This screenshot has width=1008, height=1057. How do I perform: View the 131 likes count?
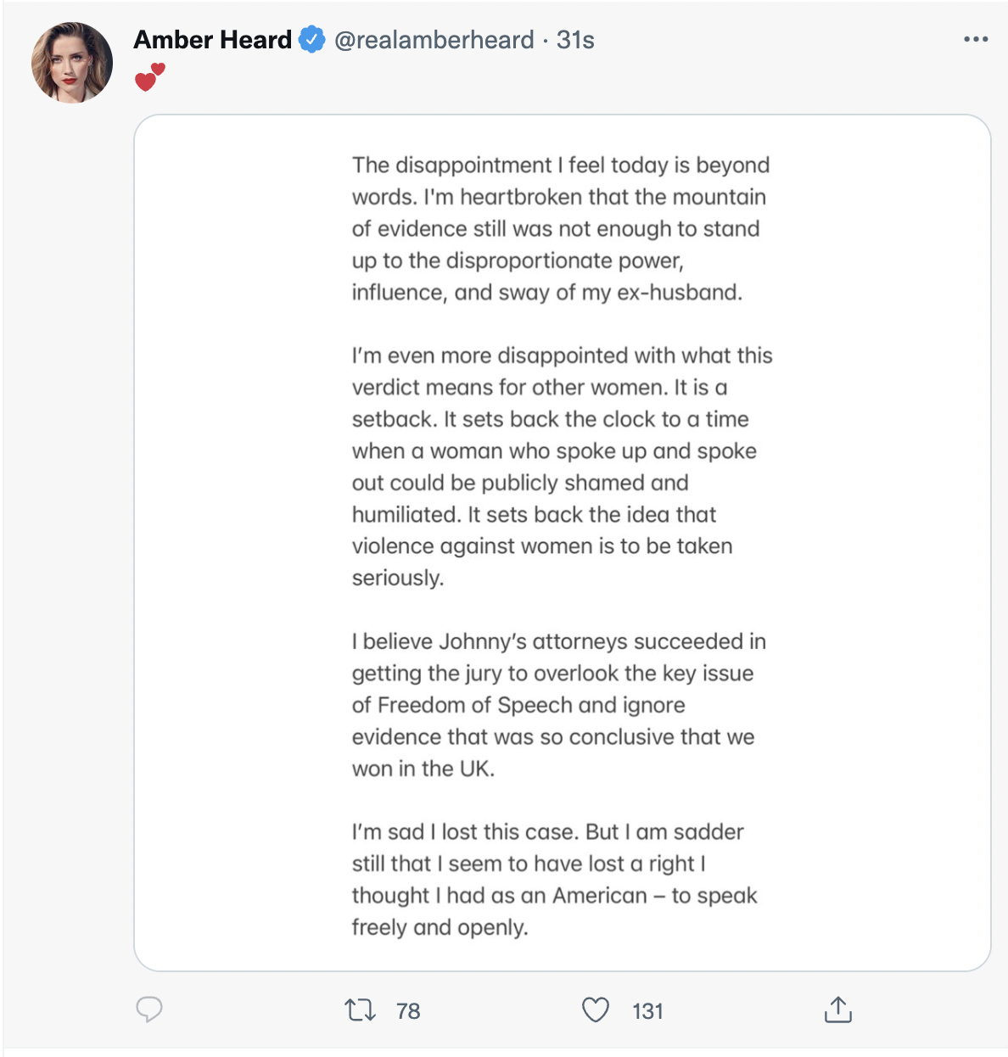coord(647,1011)
